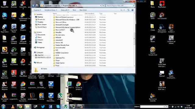This screenshot has height=109, width=195.
Task: Select the VLC media player desktop icon
Action: point(5,97)
